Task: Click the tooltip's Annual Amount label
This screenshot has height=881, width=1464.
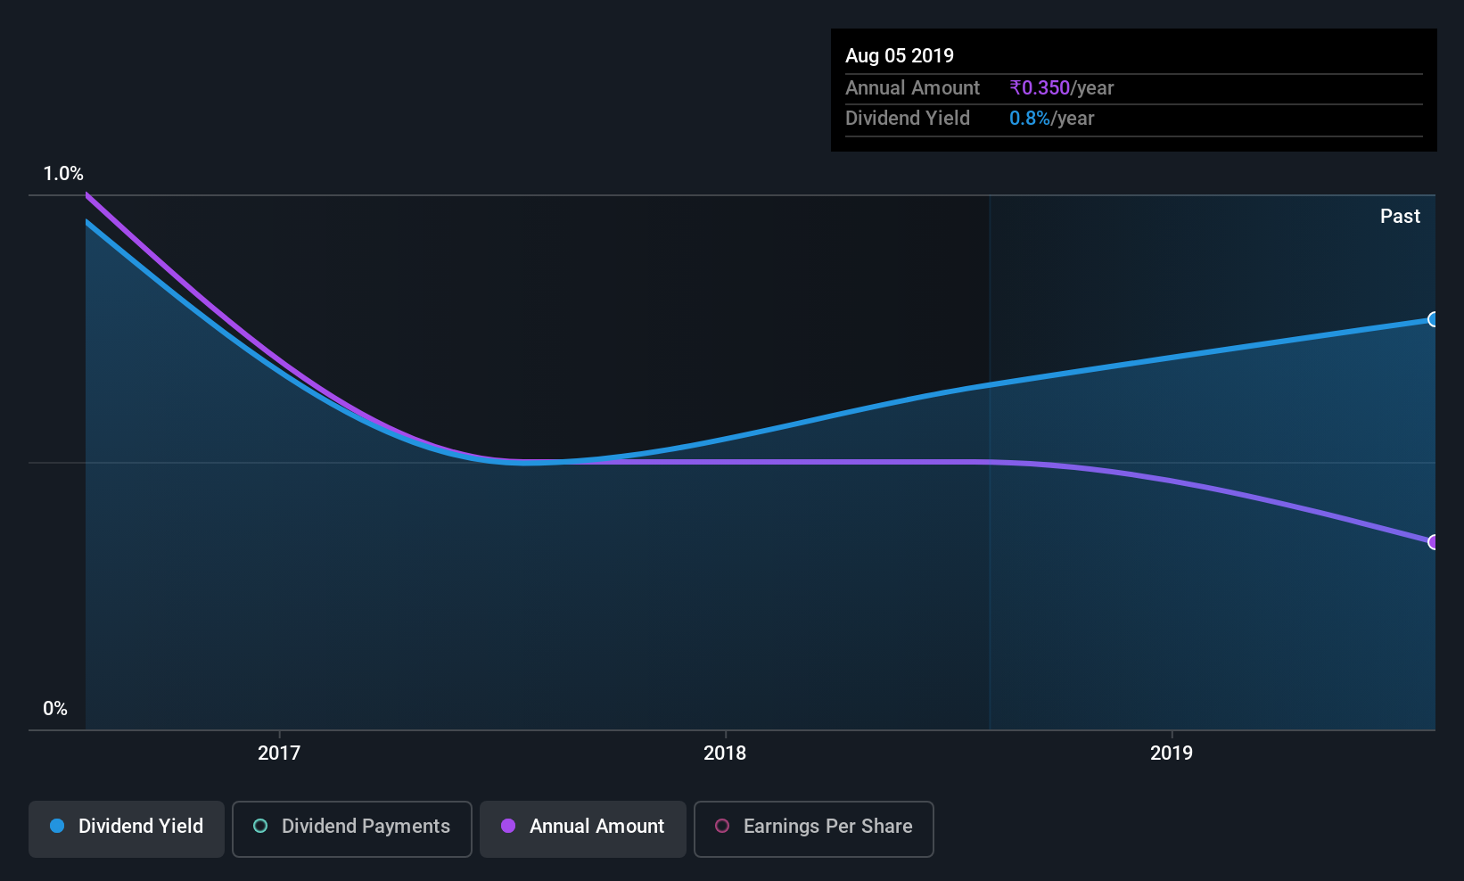Action: (912, 88)
